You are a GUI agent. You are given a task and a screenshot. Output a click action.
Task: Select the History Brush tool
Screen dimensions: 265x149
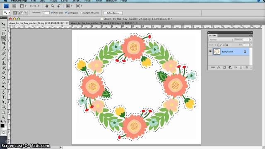(x=3, y=68)
